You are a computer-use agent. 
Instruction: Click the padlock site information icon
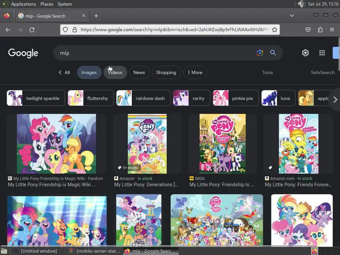pos(75,30)
